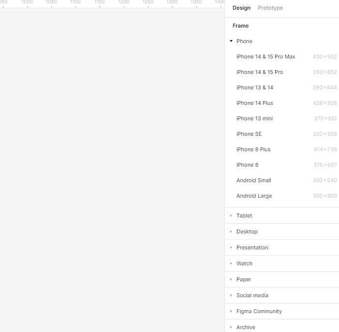Choose the iPhone SE frame size

coord(282,134)
